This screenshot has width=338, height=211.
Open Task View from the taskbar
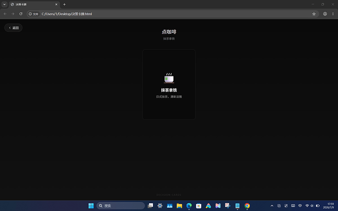(x=150, y=206)
